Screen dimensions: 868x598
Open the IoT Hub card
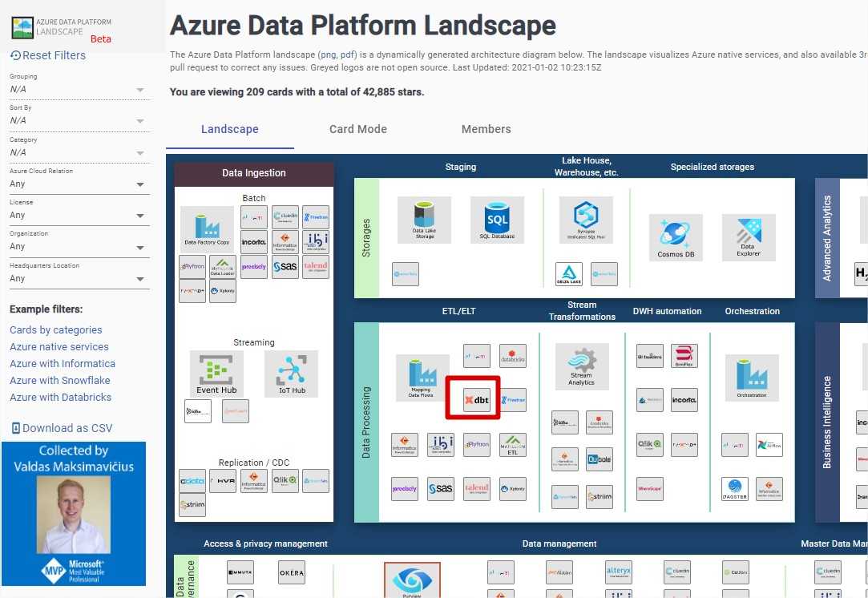point(291,374)
